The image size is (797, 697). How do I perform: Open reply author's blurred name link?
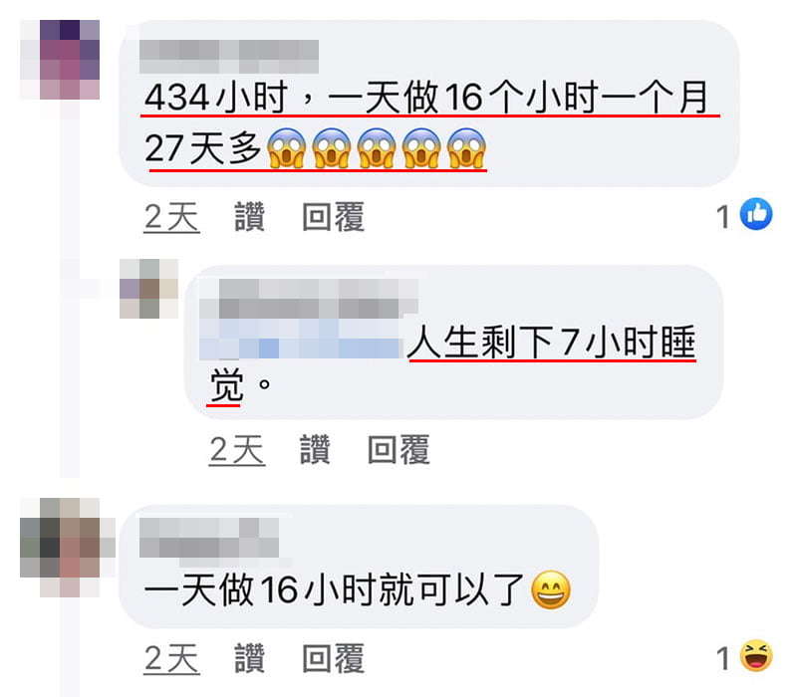tap(309, 300)
